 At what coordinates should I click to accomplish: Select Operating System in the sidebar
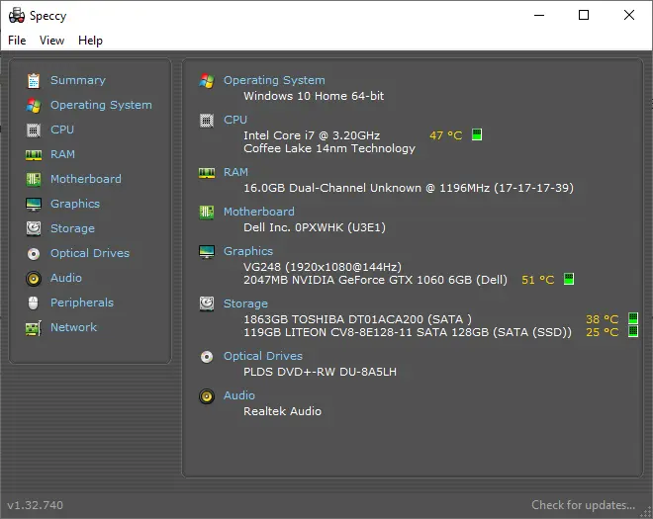tap(101, 105)
